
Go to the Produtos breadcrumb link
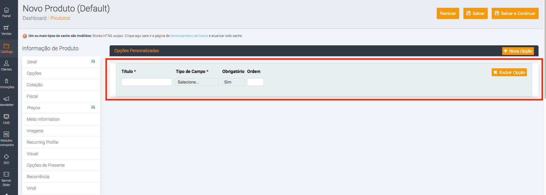[x=60, y=18]
